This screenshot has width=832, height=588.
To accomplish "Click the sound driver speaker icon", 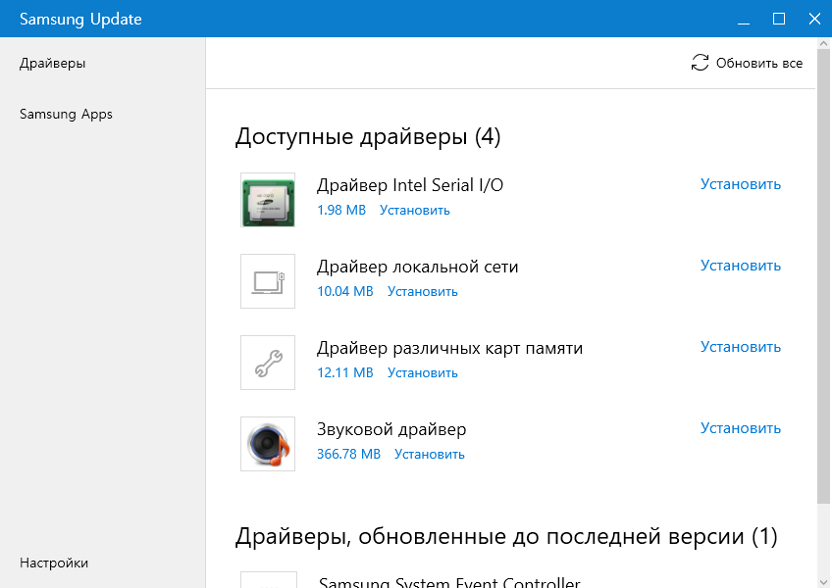I will [x=268, y=444].
